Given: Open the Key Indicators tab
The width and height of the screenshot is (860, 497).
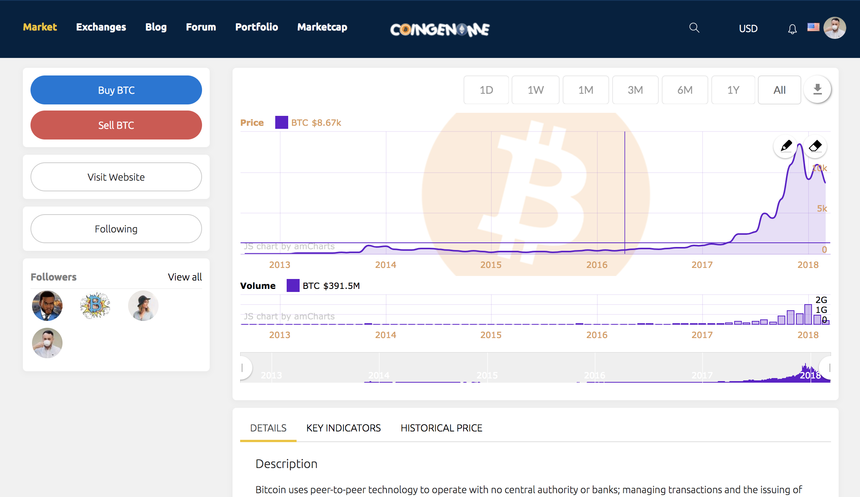Looking at the screenshot, I should click(x=343, y=428).
